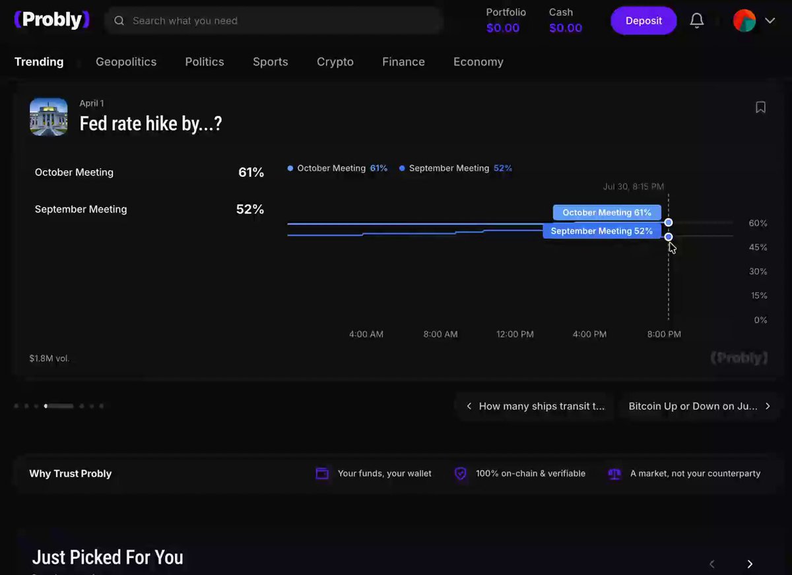
Task: Select the October Meeting outcome row
Action: [x=149, y=172]
